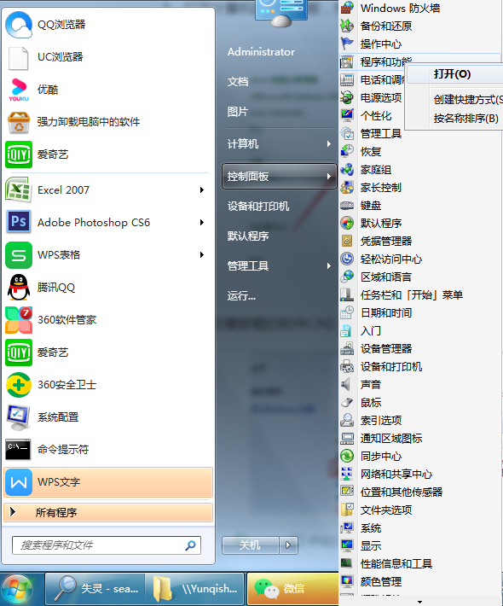Click the 网络和共享中心 icon
This screenshot has width=503, height=606.
(347, 474)
